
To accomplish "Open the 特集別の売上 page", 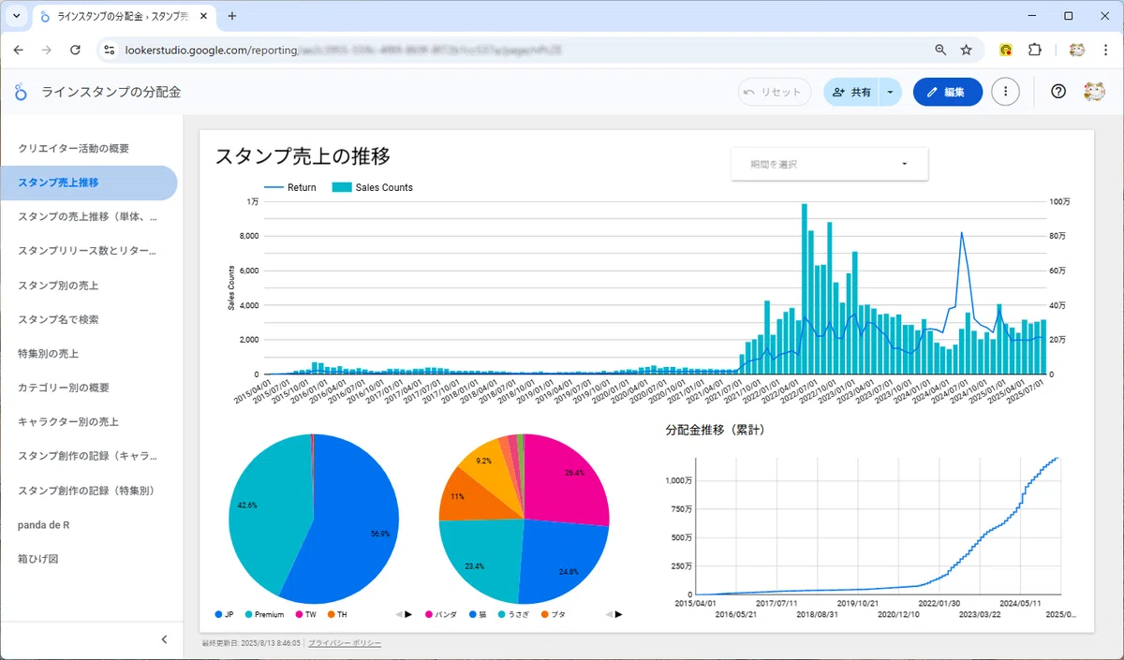I will click(x=48, y=354).
